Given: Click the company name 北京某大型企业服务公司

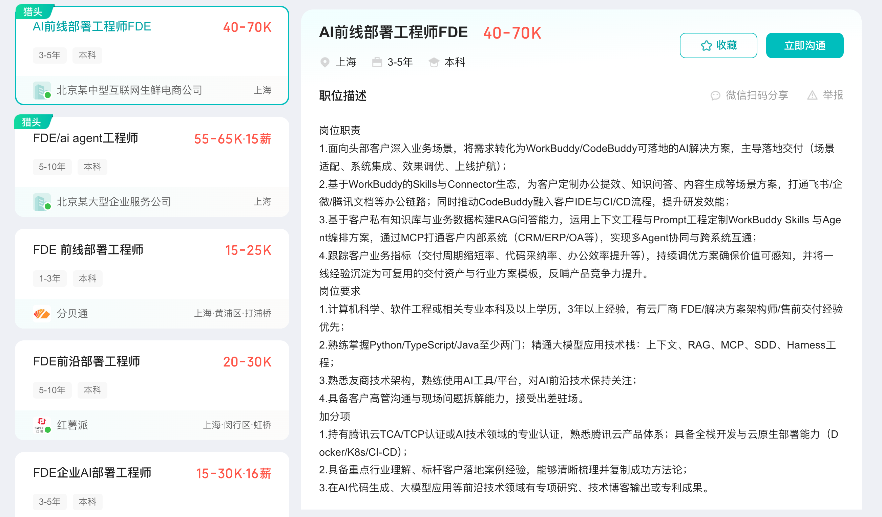Looking at the screenshot, I should tap(114, 202).
